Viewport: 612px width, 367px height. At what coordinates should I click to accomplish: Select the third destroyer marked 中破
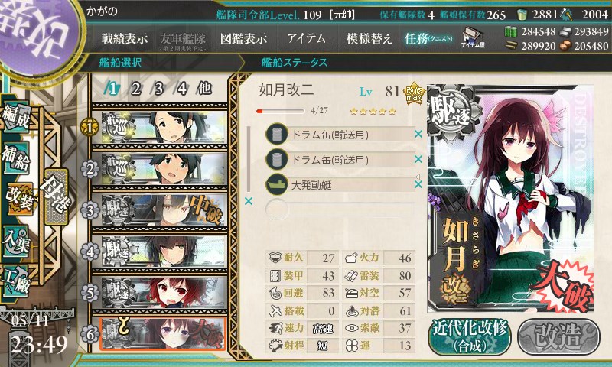(x=160, y=210)
